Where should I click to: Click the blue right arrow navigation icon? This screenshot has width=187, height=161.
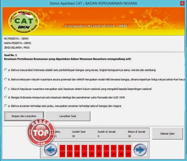(140, 150)
